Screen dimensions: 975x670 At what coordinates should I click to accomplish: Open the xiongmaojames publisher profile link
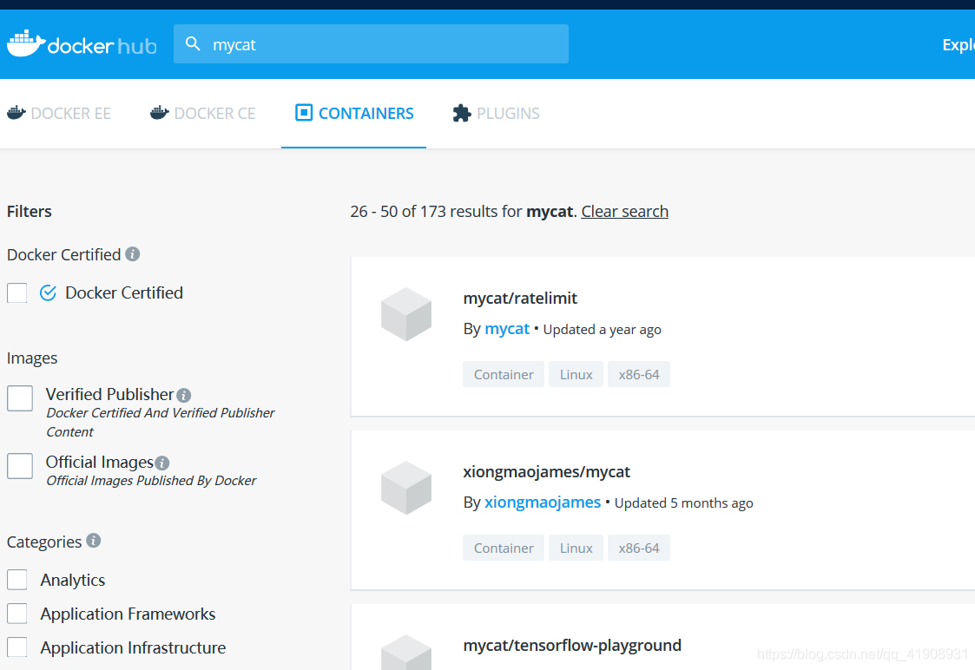click(x=543, y=502)
